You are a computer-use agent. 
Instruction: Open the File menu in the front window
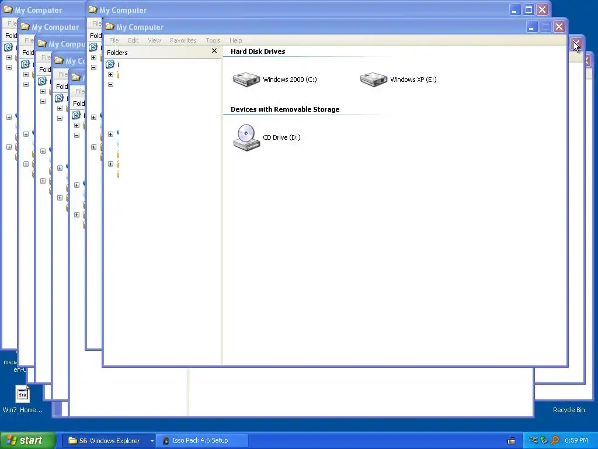click(114, 40)
